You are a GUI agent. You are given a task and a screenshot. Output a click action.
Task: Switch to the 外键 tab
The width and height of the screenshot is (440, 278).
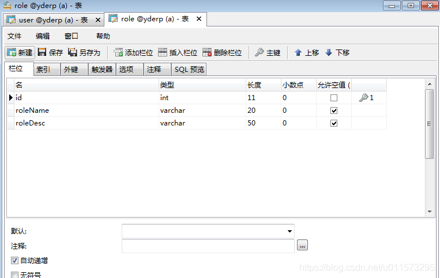74,70
